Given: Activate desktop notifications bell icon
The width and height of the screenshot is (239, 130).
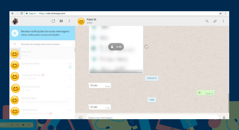Looking at the screenshot, I should click(15, 33).
